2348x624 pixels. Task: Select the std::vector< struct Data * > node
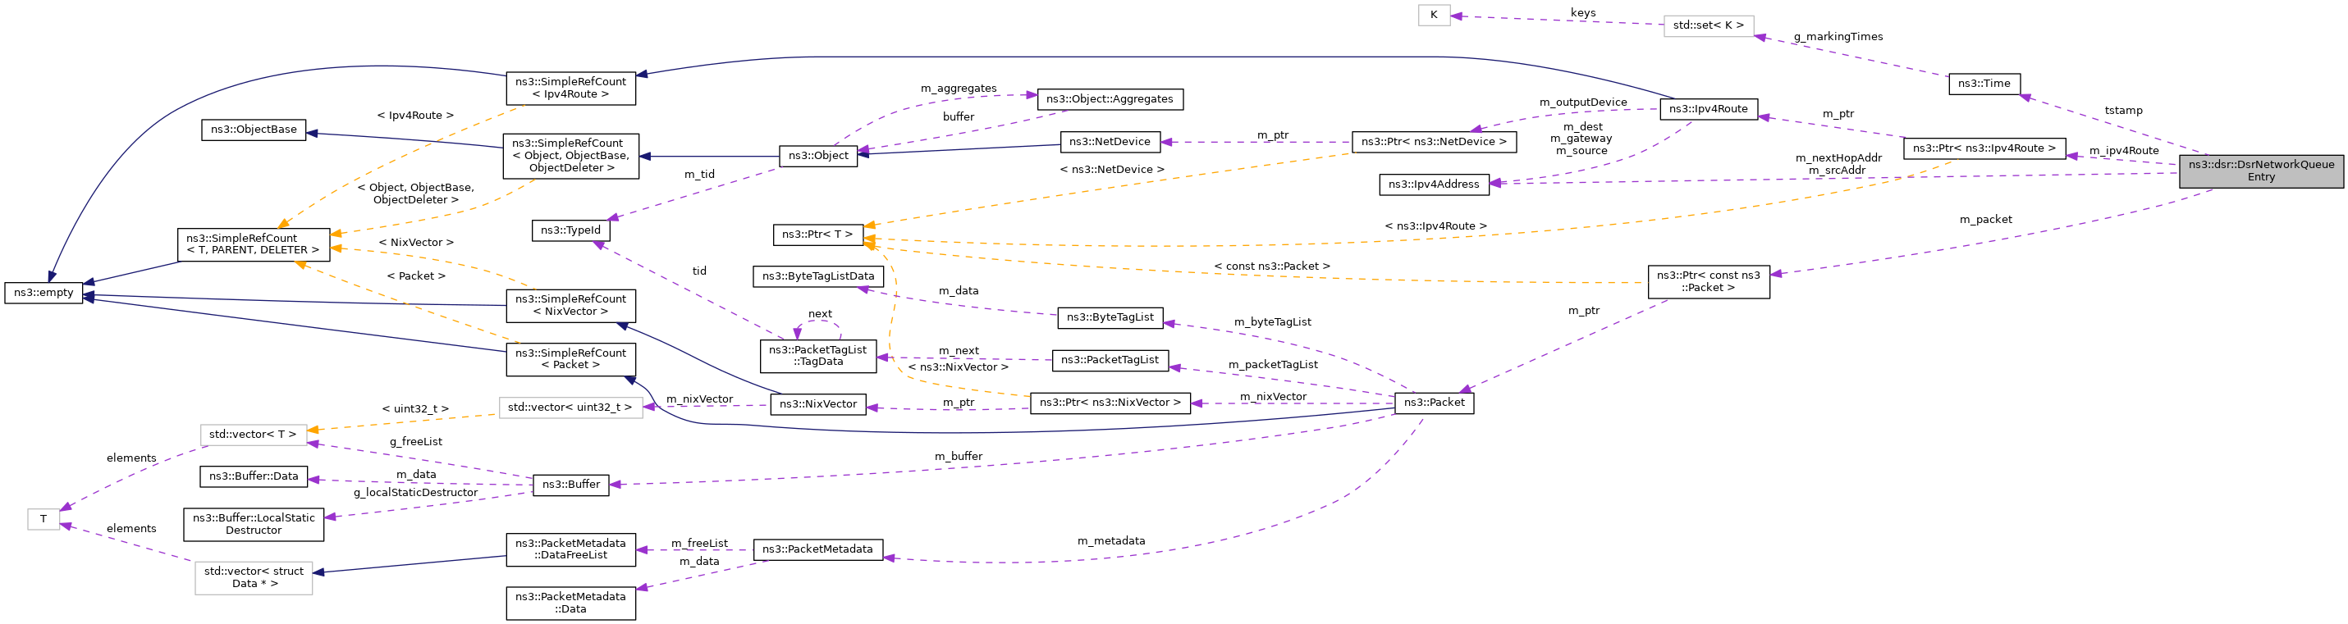point(254,578)
